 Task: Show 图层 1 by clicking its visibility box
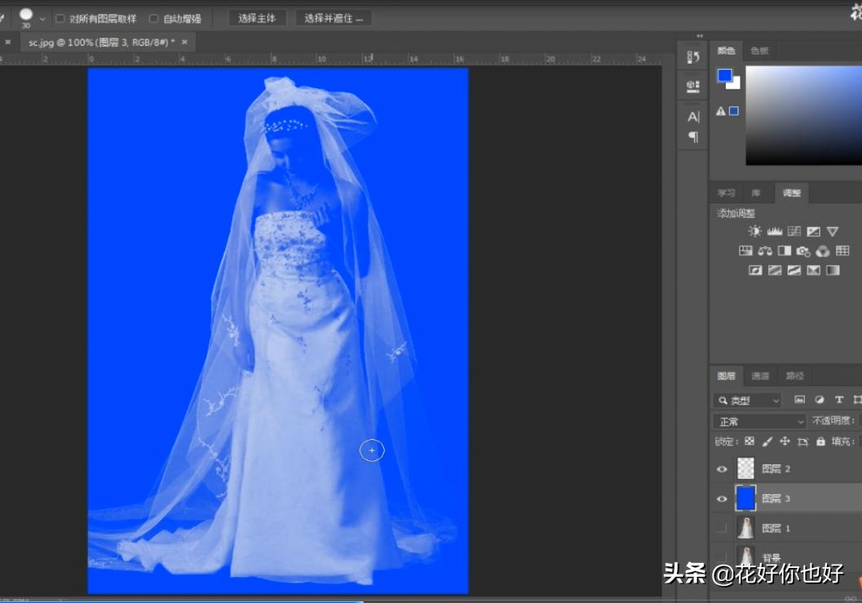[722, 529]
